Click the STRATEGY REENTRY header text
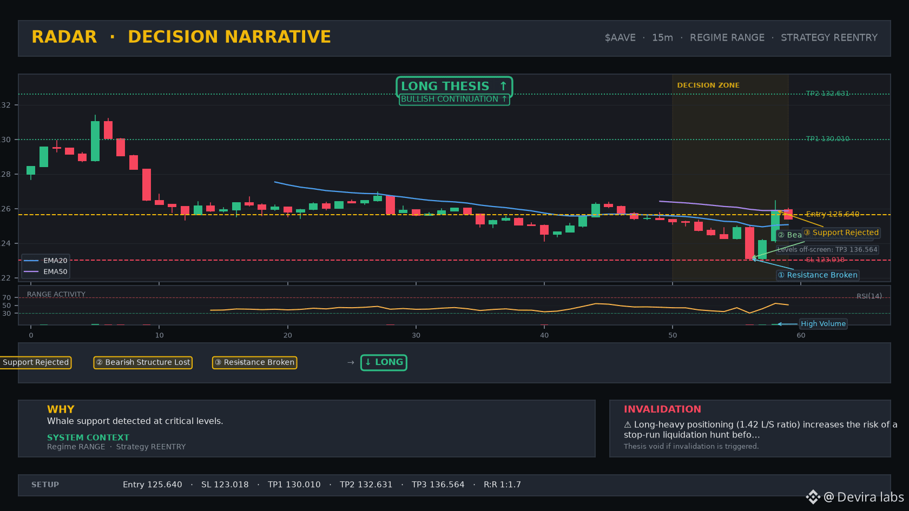The height and width of the screenshot is (511, 909). coord(829,38)
